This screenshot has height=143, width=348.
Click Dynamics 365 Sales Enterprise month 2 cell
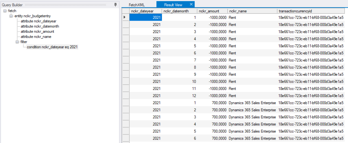[252, 110]
